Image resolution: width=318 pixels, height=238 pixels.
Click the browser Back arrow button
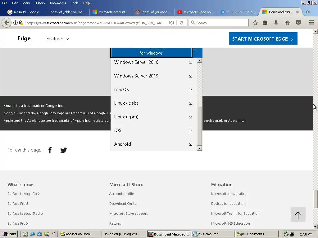[x=7, y=23]
